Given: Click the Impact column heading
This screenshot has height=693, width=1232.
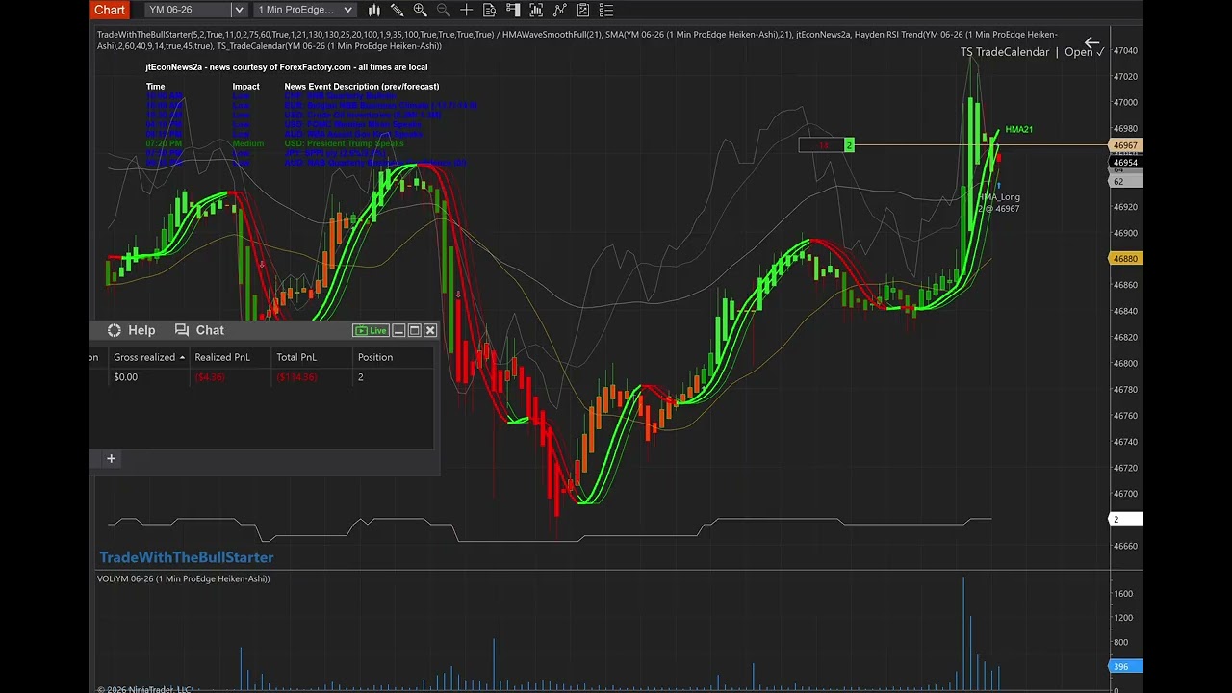Looking at the screenshot, I should click(x=245, y=87).
